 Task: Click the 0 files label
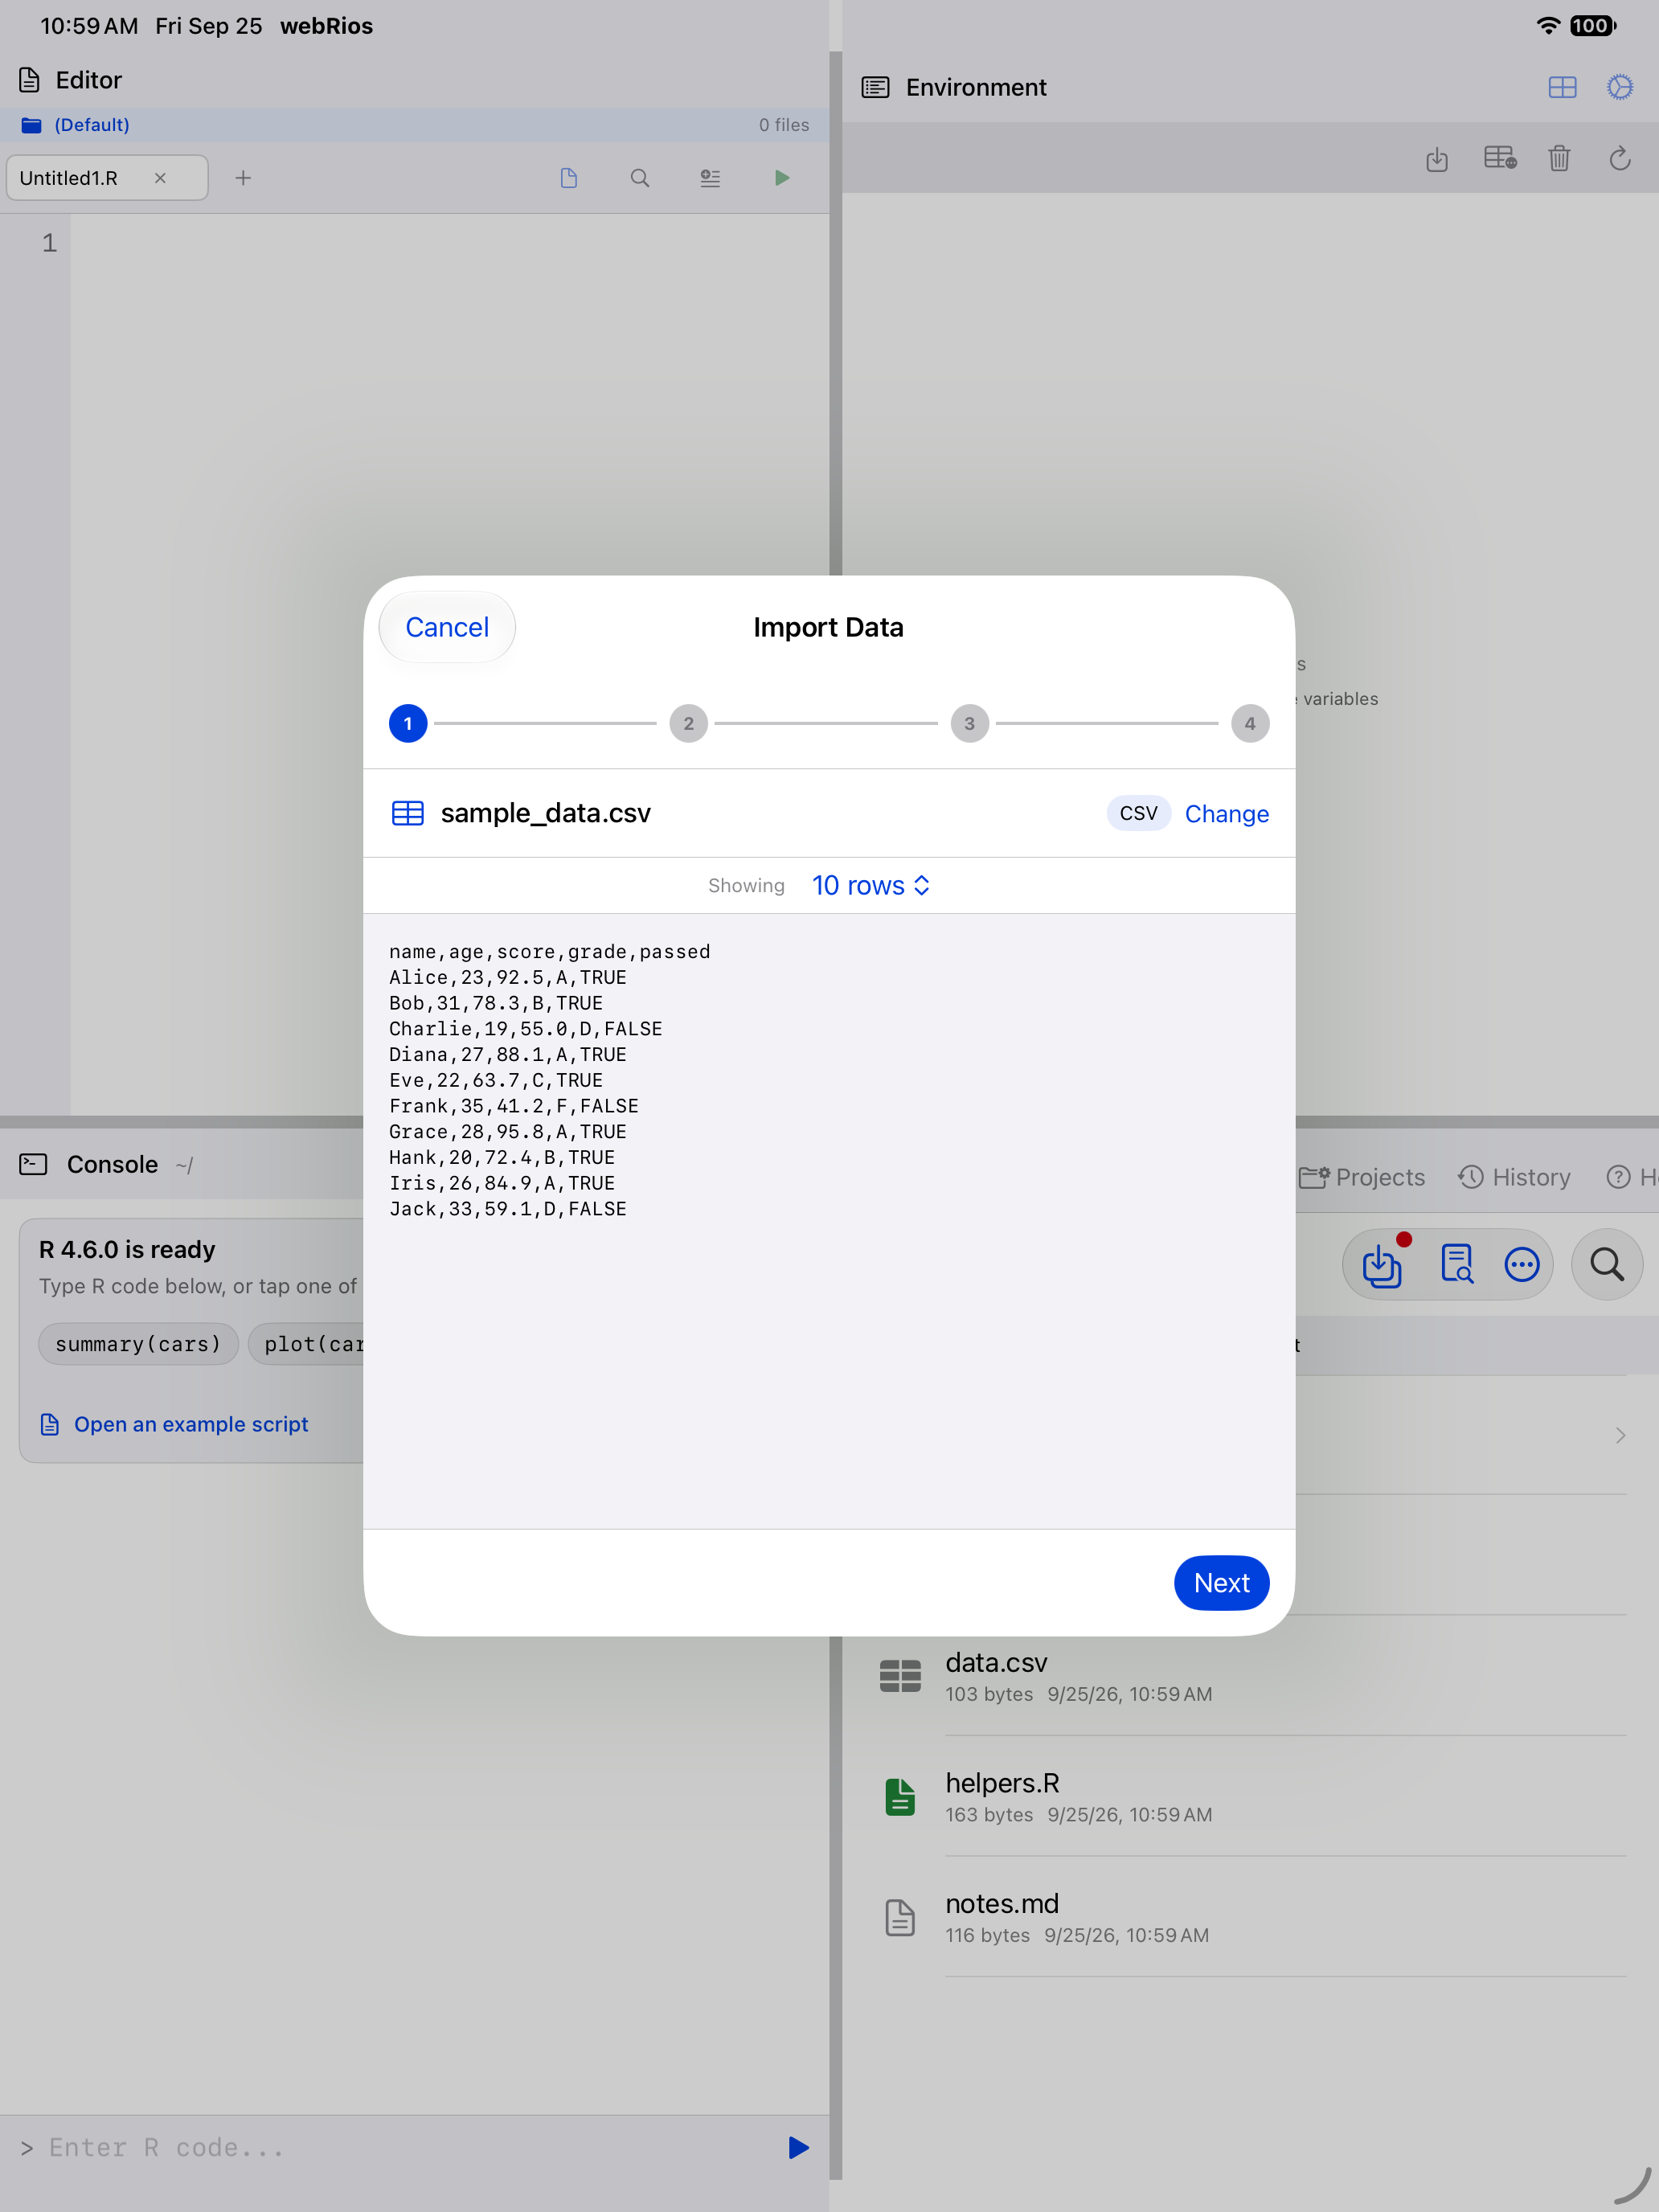pos(783,125)
